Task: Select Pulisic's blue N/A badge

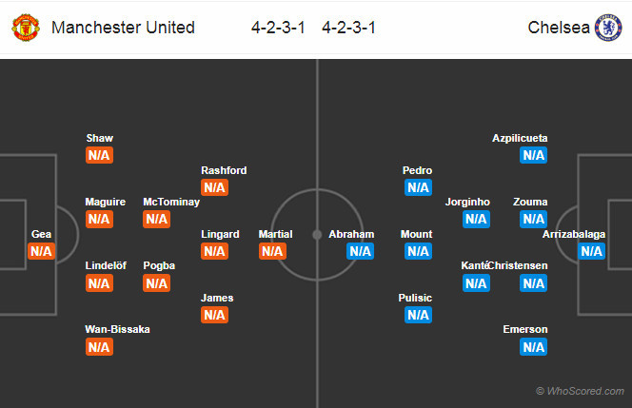Action: coord(418,315)
